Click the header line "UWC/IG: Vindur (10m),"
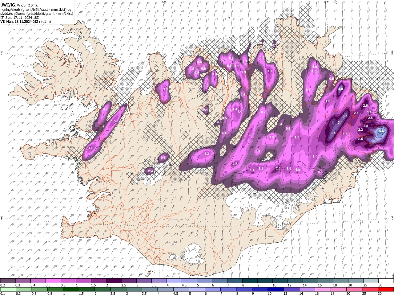The width and height of the screenshot is (394, 296). pyautogui.click(x=19, y=5)
